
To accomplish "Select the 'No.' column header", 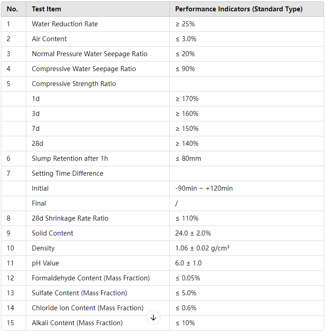I will [14, 9].
